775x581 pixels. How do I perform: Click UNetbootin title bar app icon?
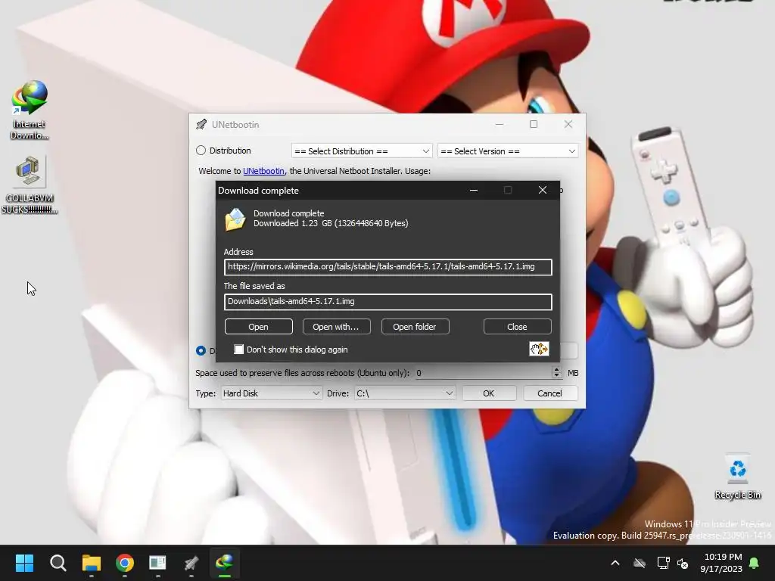pyautogui.click(x=201, y=125)
